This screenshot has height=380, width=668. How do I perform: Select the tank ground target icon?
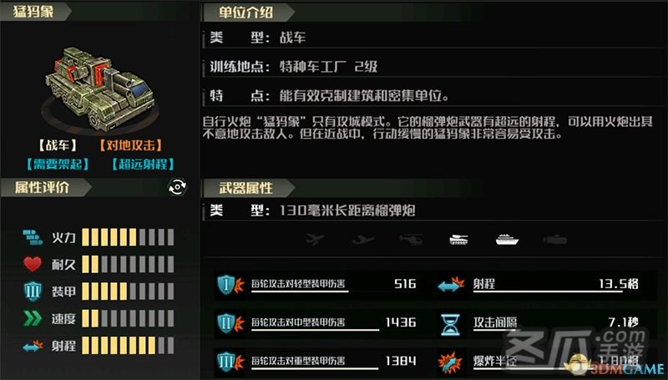[x=458, y=240]
